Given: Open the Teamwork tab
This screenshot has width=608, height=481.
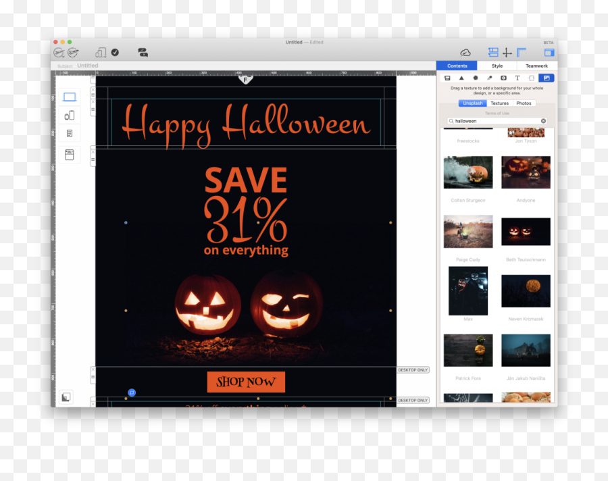Looking at the screenshot, I should (536, 66).
